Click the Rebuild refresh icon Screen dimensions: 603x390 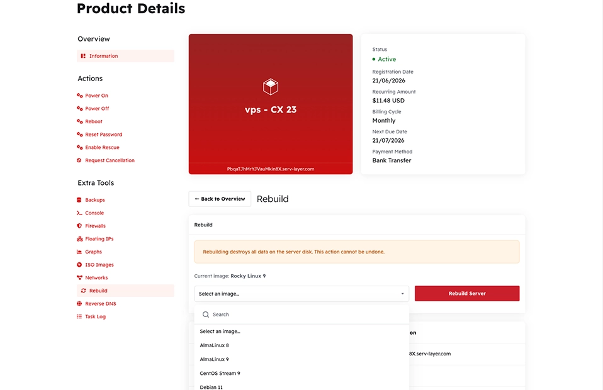tap(84, 291)
